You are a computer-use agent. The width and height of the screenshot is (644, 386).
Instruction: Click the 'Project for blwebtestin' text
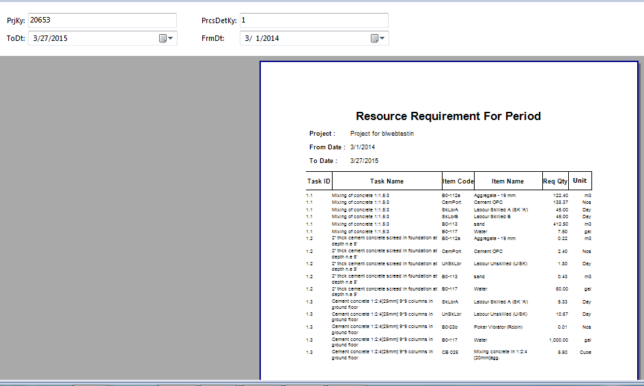[x=382, y=133]
